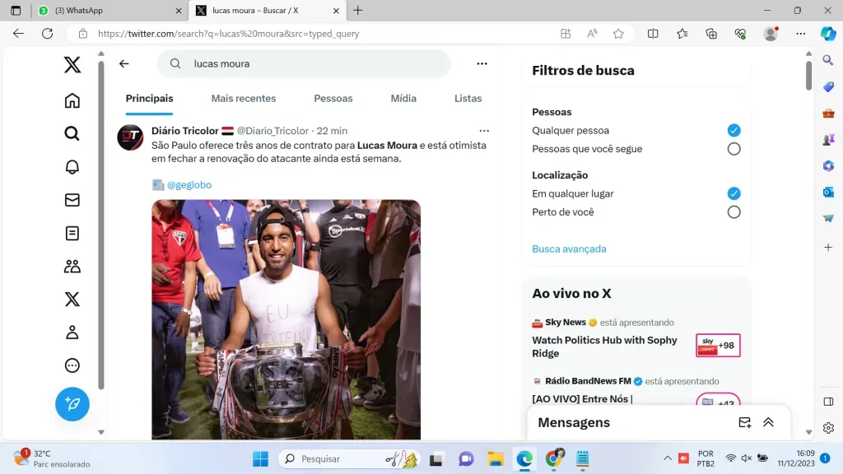Open the Diário Tricolor post's more menu

pyautogui.click(x=484, y=131)
